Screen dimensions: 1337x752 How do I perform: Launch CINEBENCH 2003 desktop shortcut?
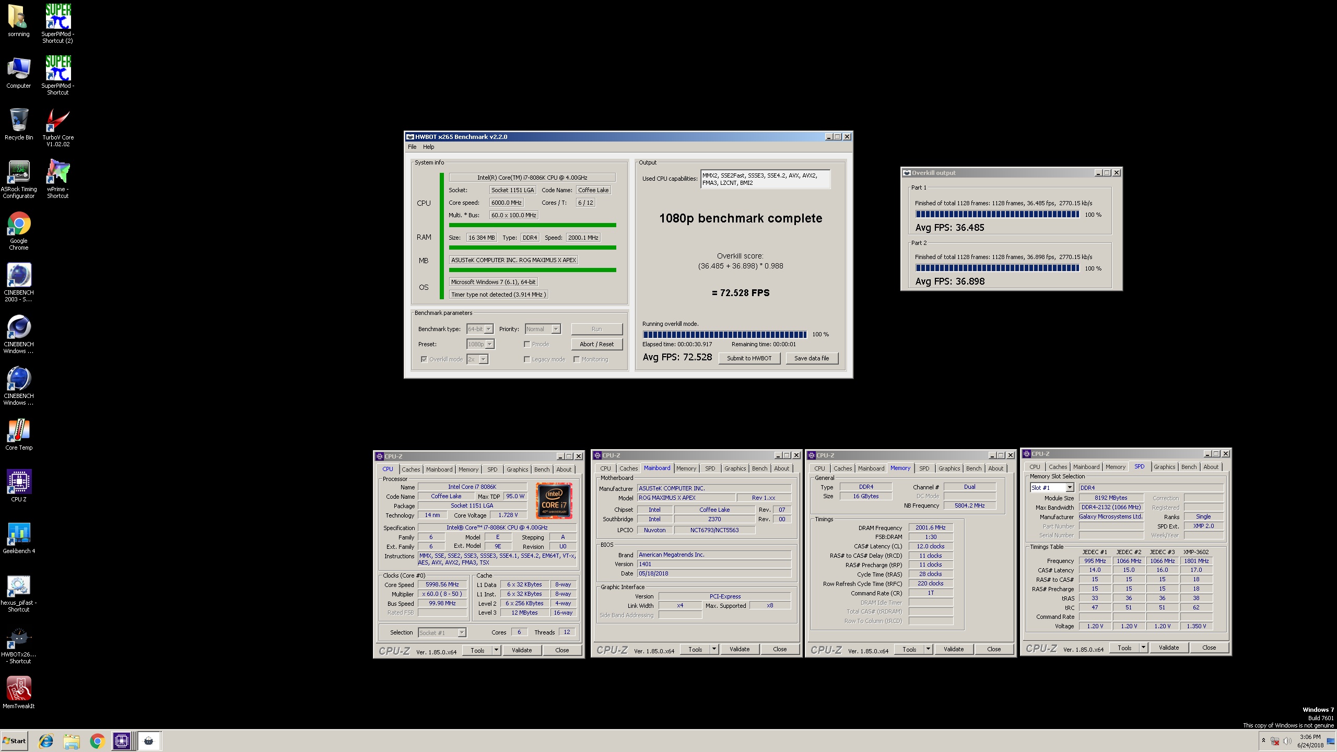(x=19, y=283)
